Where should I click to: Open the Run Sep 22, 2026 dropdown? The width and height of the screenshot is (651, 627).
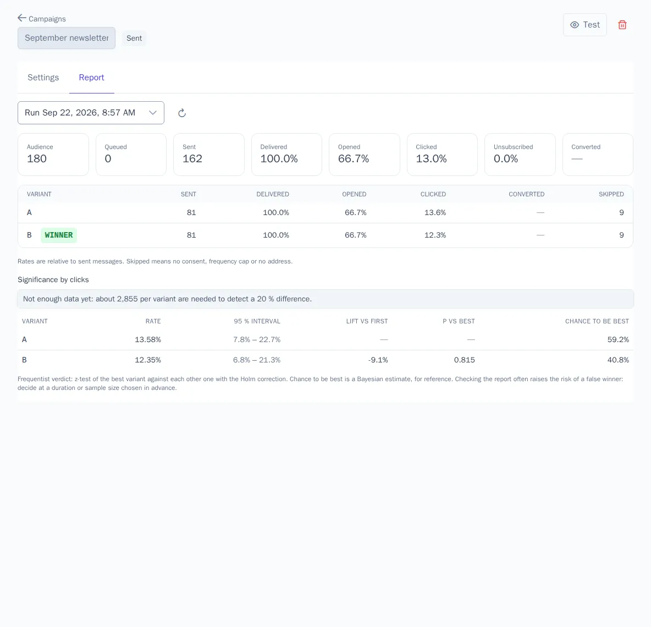pos(91,113)
